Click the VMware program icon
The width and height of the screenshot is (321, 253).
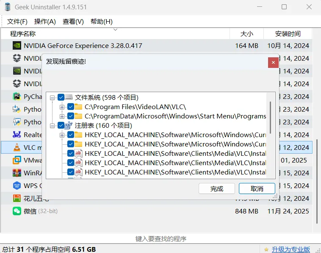tap(17, 160)
